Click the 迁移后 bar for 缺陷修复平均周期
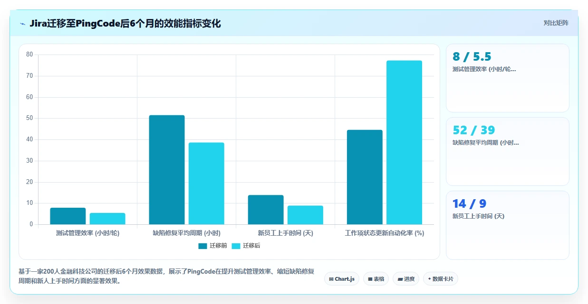 point(206,184)
